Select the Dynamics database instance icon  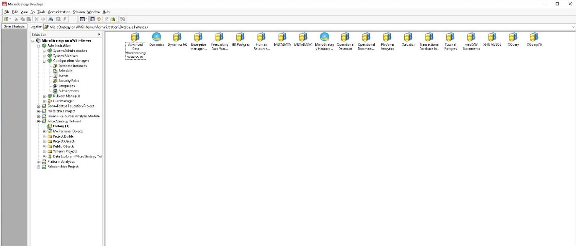coord(156,37)
